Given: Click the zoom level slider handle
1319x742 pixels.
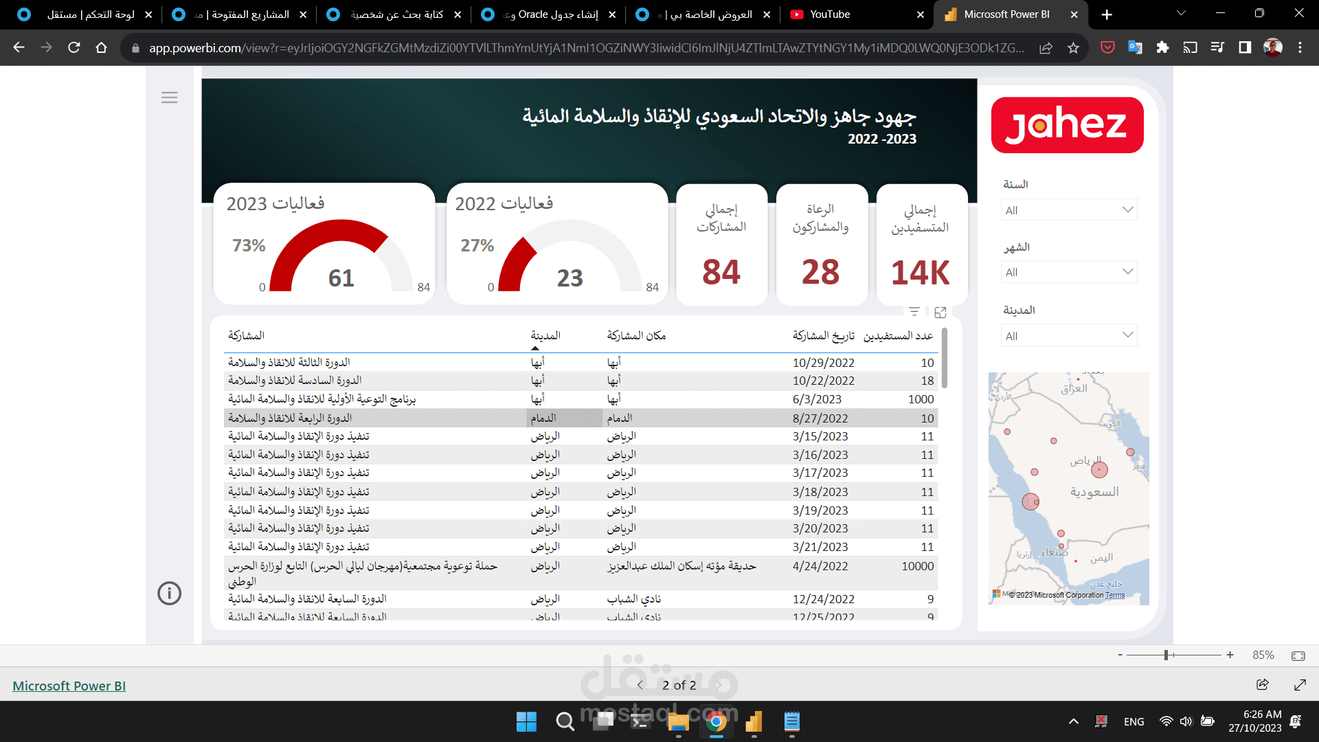Looking at the screenshot, I should tap(1166, 655).
